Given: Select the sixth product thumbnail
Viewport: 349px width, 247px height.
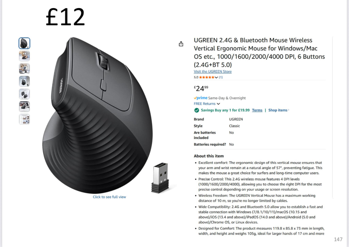Looking at the screenshot, I should pos(24,106).
